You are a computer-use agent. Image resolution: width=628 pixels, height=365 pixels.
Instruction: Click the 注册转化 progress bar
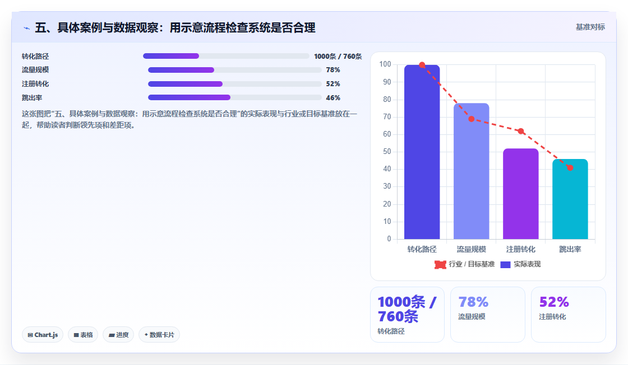click(235, 84)
